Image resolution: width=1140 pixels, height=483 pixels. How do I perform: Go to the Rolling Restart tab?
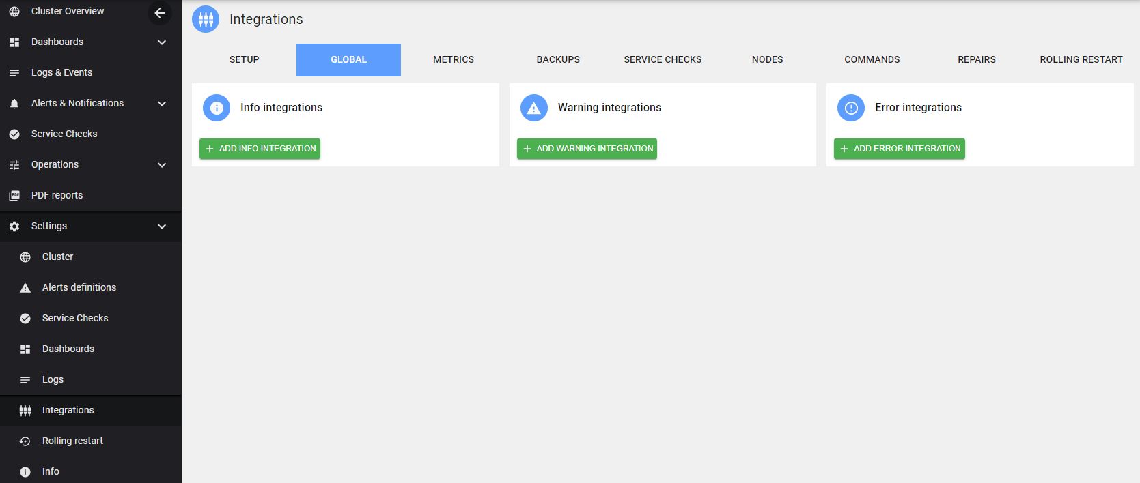coord(1081,60)
